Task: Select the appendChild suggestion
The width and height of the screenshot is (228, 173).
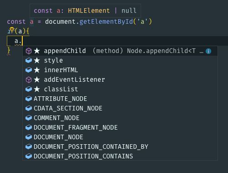Action: 120,51
